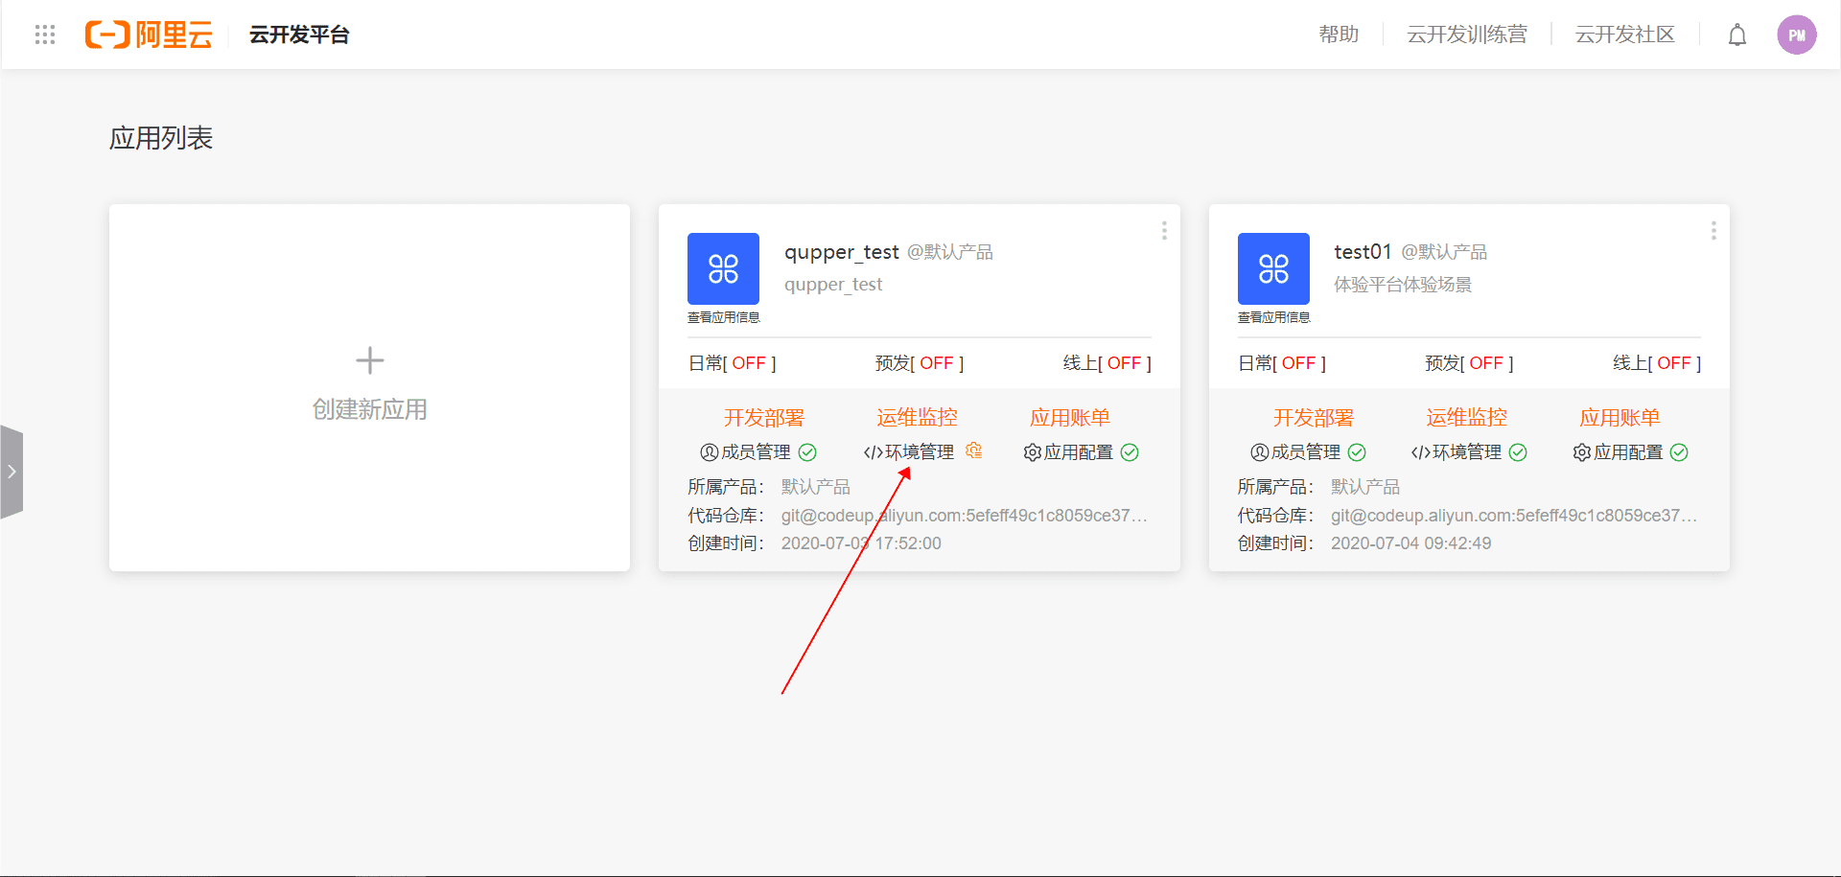Viewport: 1841px width, 877px height.
Task: Click the 应用配置 status check on test01
Action: (1679, 452)
